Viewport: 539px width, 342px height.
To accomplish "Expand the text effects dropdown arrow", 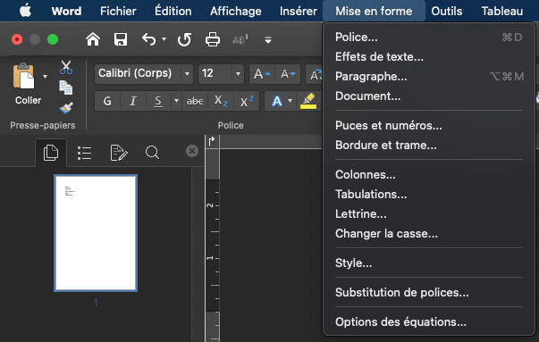I will click(x=291, y=101).
